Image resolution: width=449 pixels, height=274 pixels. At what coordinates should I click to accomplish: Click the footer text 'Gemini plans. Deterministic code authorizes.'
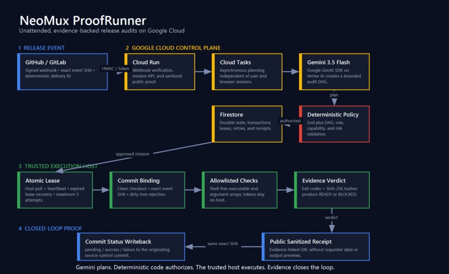[x=135, y=267]
